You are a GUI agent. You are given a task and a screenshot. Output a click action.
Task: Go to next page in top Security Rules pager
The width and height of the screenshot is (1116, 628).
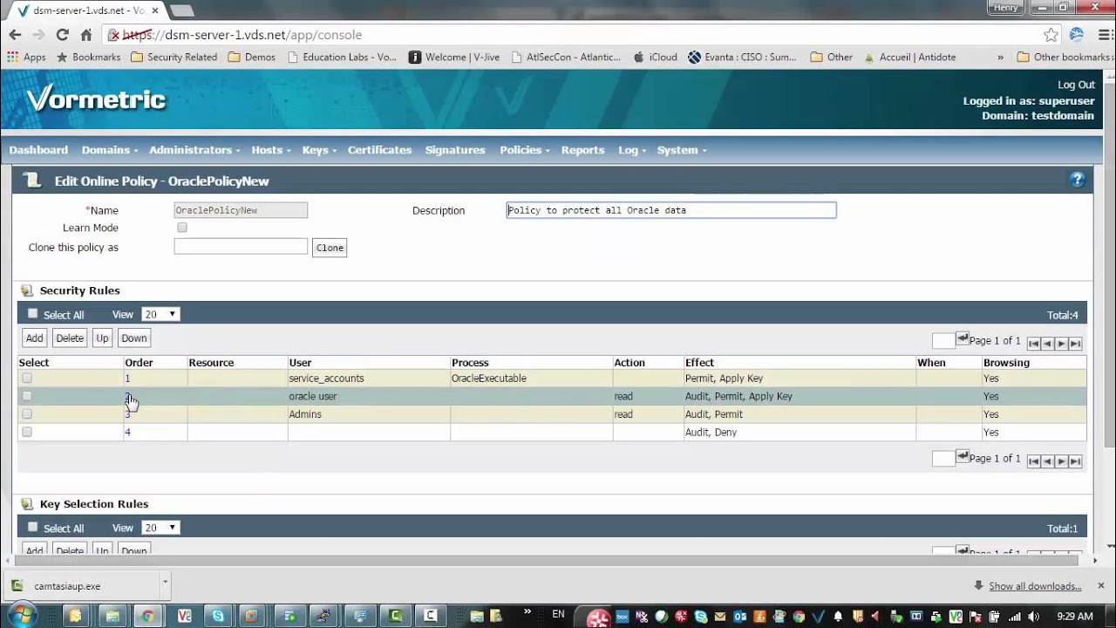tap(1062, 344)
